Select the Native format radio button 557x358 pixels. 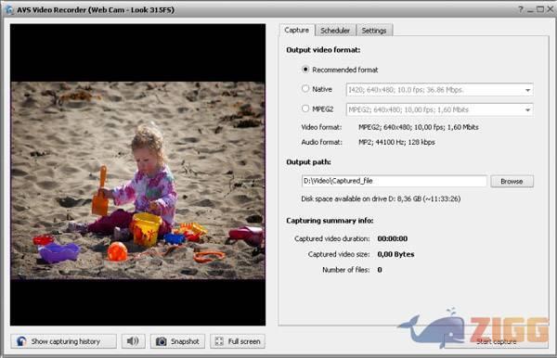point(305,89)
